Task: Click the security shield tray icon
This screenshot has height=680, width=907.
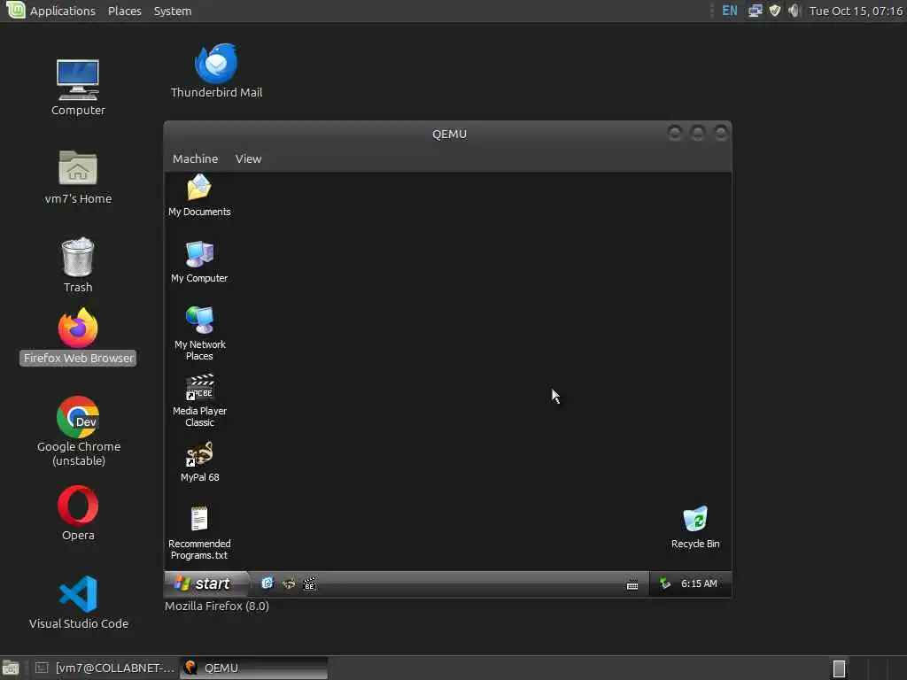Action: [774, 11]
